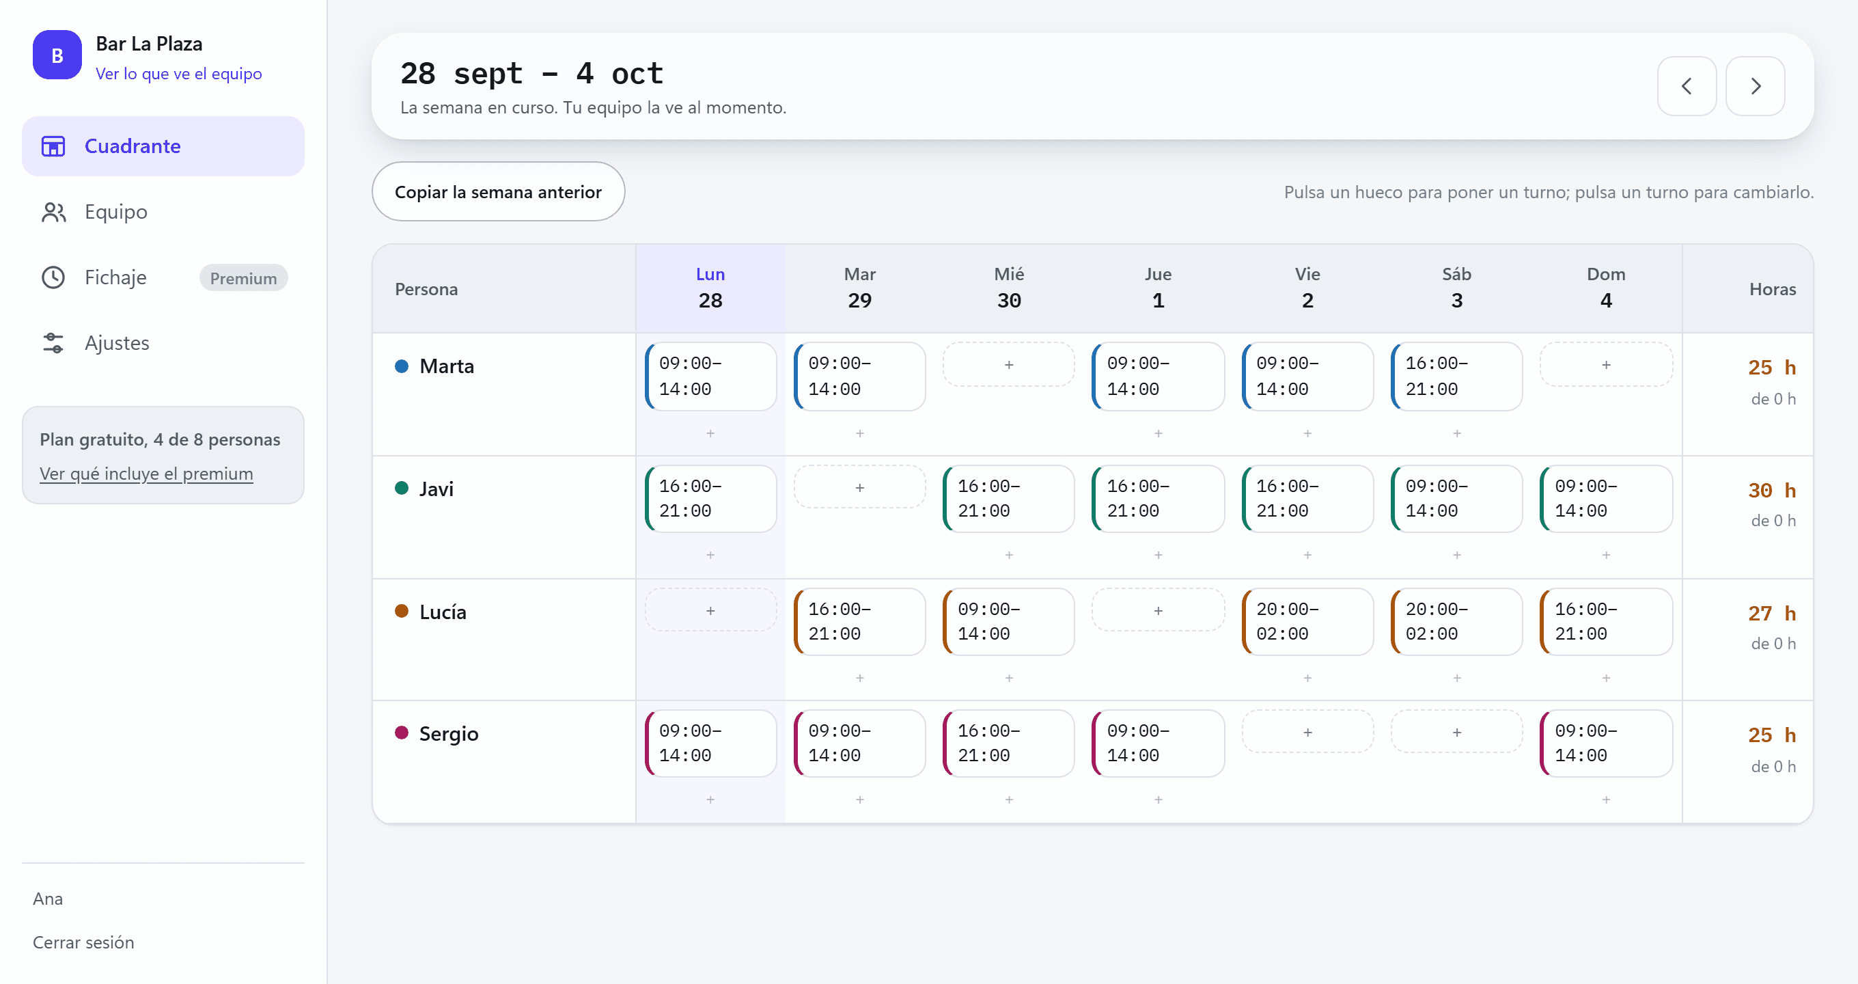Open the Cuadrante section
Image resolution: width=1858 pixels, height=984 pixels.
point(163,146)
